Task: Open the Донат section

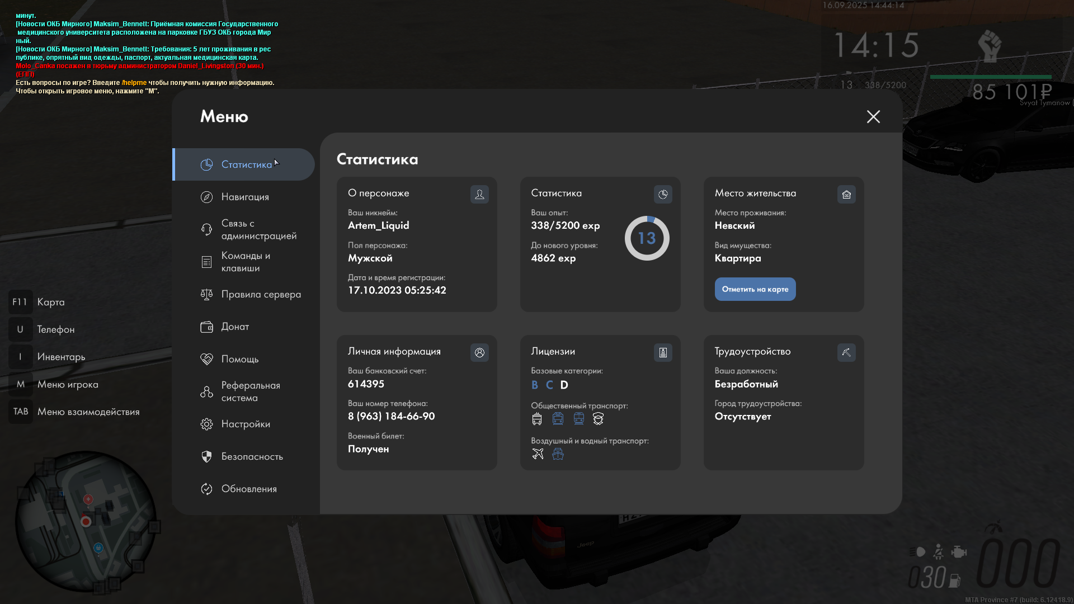Action: 235,327
